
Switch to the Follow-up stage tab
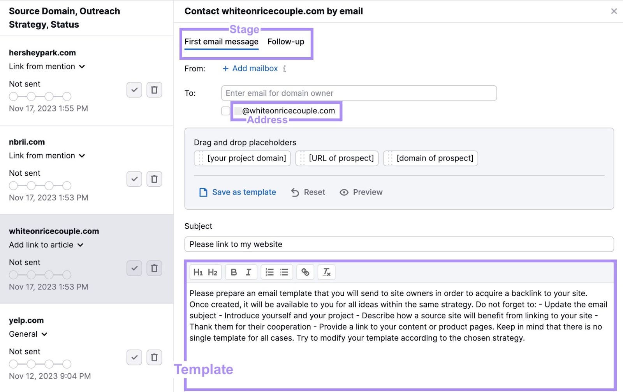286,42
